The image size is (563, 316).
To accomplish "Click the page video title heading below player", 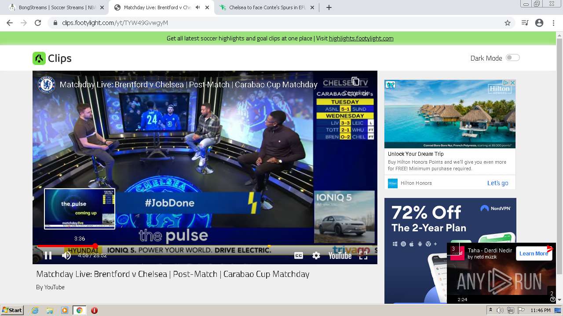I will tap(173, 274).
